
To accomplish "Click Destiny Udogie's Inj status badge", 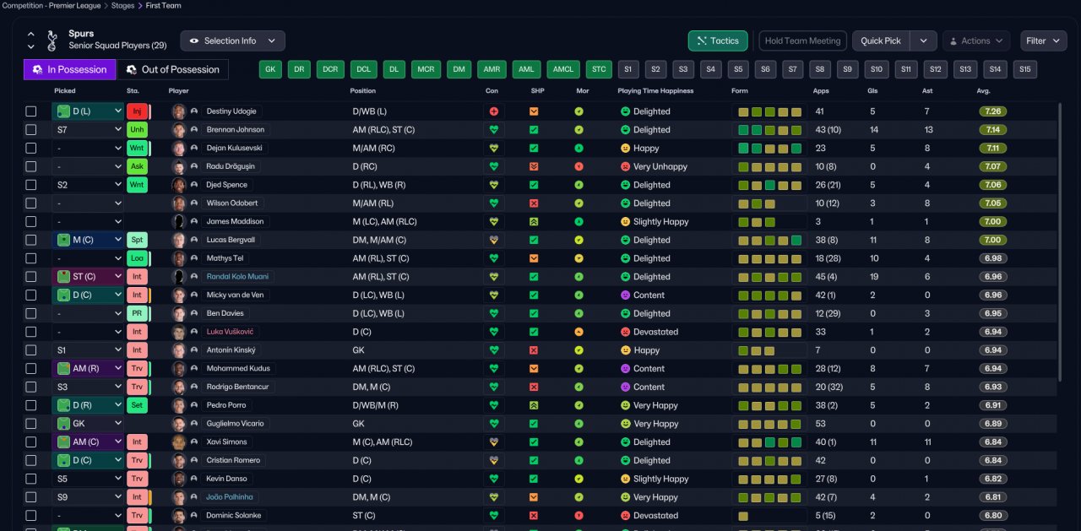I will tap(137, 111).
